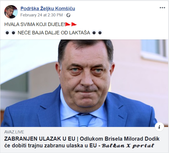Screen dimensions: 169x153
Task: Click the second eye emoji before NEĆE
Action: [13, 33]
